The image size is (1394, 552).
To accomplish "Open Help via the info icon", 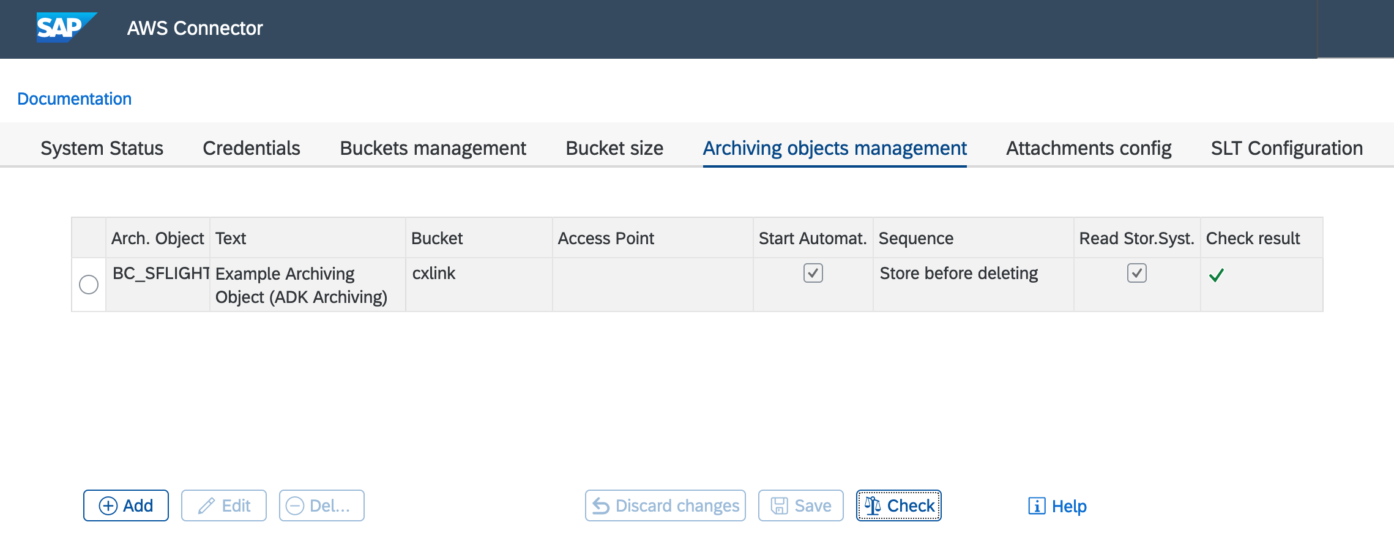I will (1035, 506).
